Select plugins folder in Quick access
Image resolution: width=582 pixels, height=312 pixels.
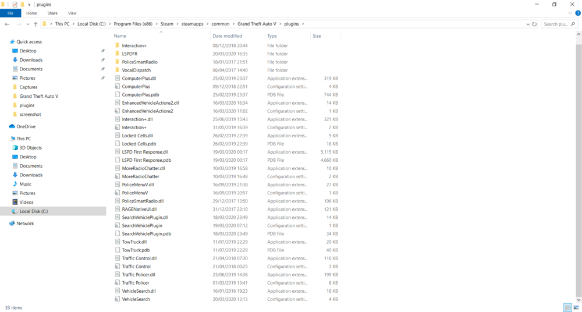[27, 105]
